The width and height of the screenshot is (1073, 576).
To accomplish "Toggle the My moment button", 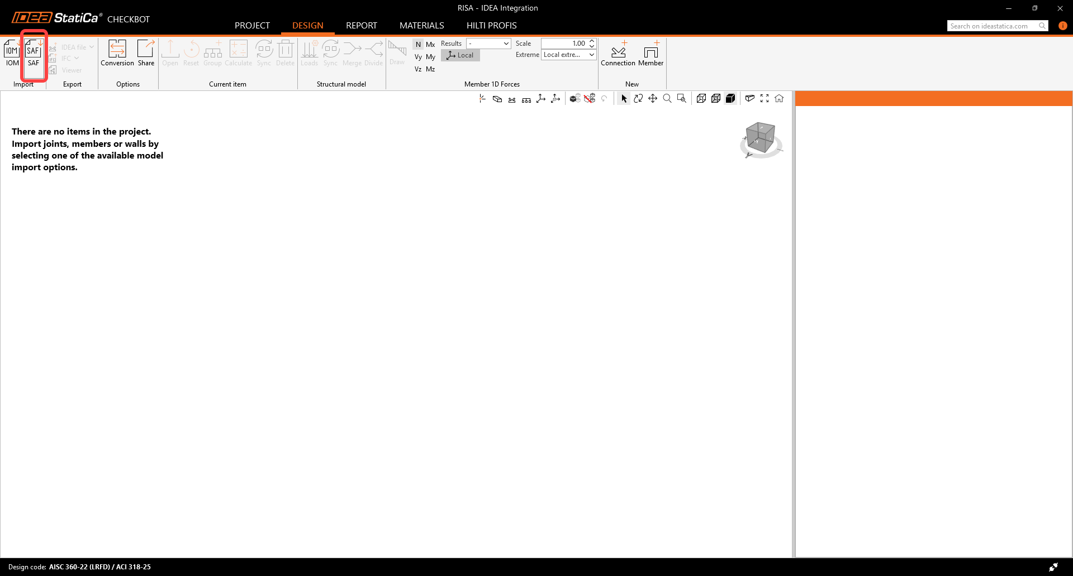I will point(430,57).
